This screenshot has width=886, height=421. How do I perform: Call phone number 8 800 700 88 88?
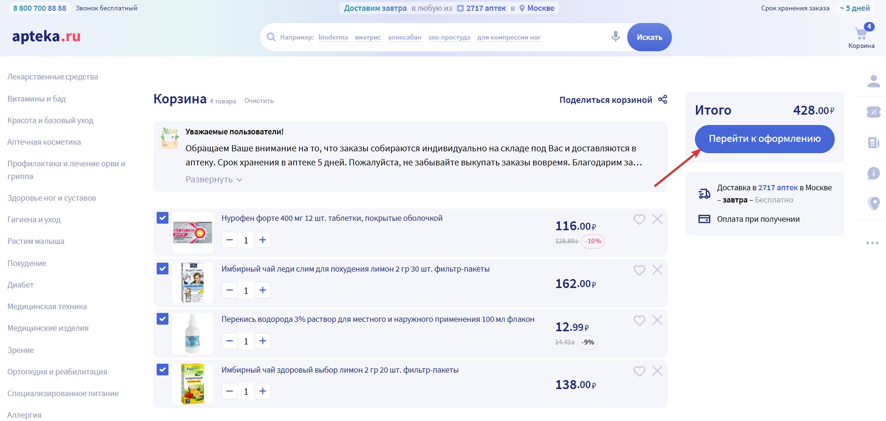pyautogui.click(x=40, y=8)
